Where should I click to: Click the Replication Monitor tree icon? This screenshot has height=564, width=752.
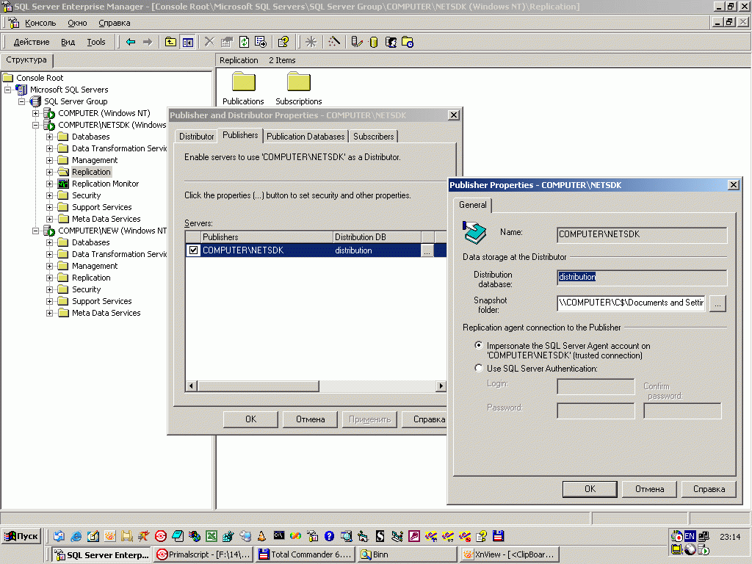point(63,184)
